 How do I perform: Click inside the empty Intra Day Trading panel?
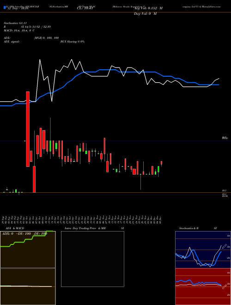[x=92, y=259]
